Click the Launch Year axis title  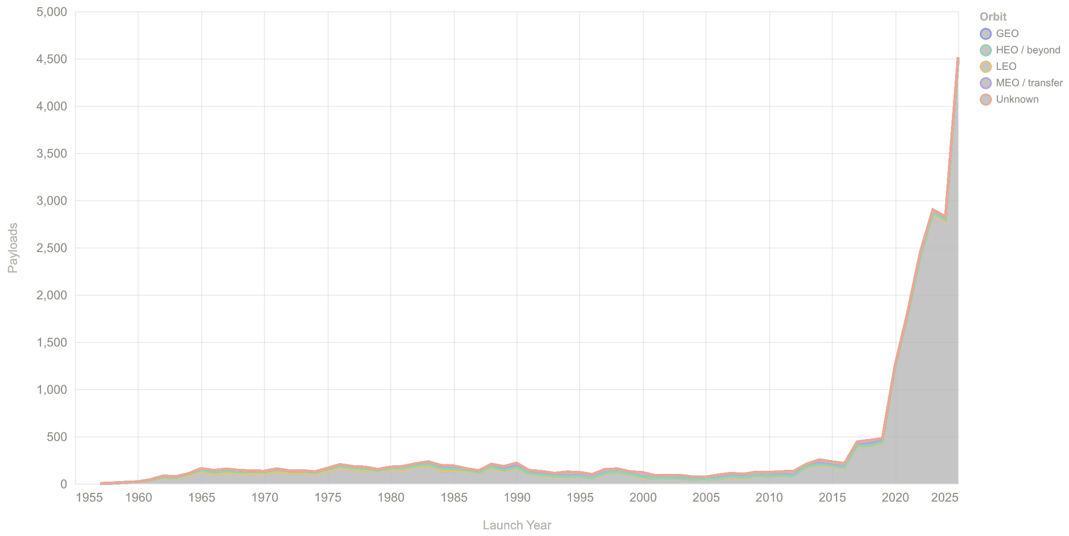point(517,525)
